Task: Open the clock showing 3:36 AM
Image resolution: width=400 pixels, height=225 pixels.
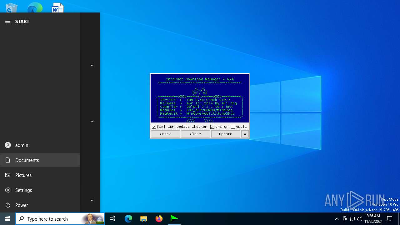Action: (x=373, y=219)
